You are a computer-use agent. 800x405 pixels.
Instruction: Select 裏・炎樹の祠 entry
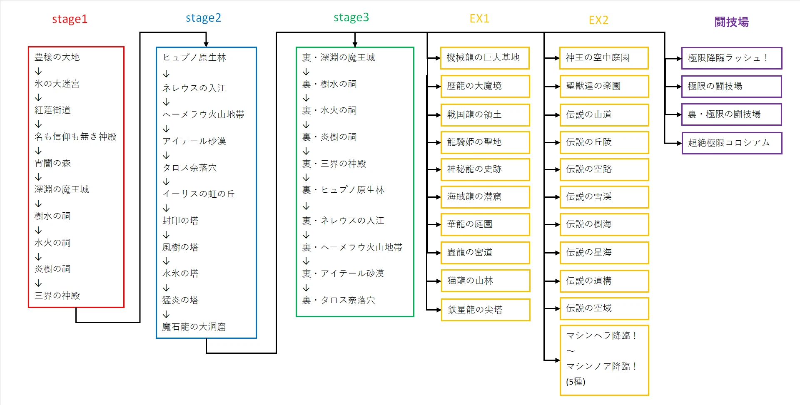coord(329,137)
